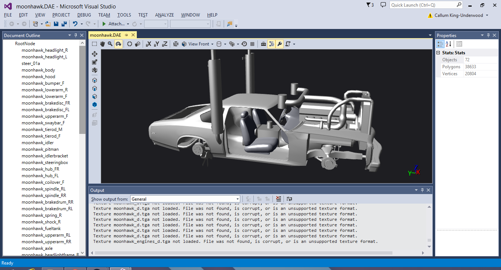The image size is (501, 270).
Task: Open the View Front dropdown
Action: point(198,44)
